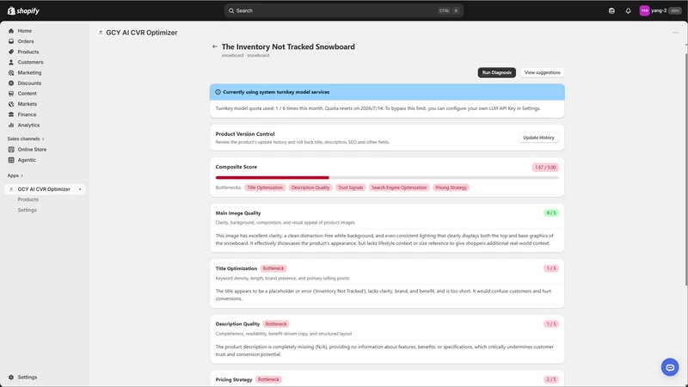Click the page vertical scrollbar
The height and width of the screenshot is (387, 688).
686,169
